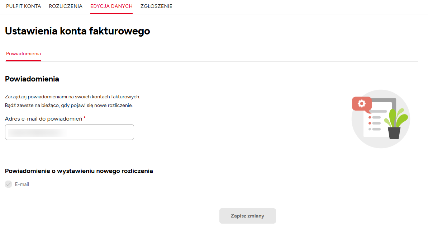
Task: Select the EDYCJA DANYCH tab
Action: (111, 6)
